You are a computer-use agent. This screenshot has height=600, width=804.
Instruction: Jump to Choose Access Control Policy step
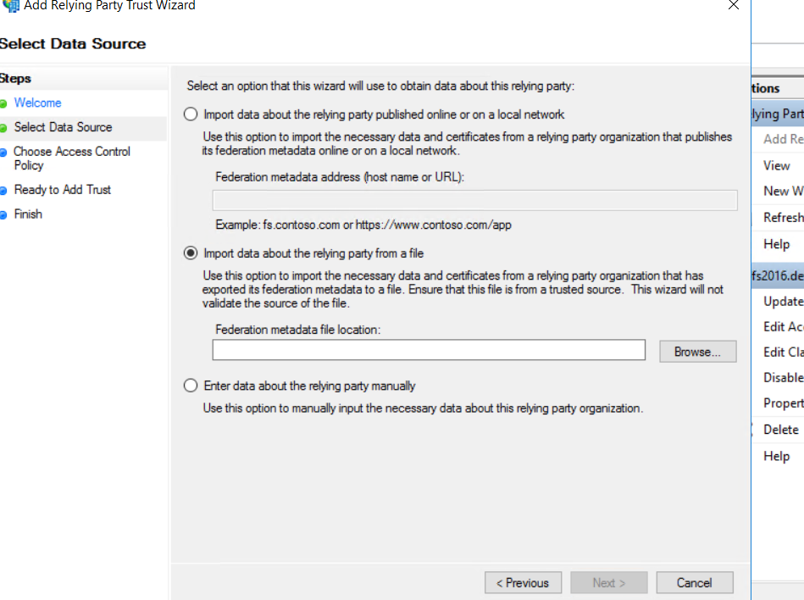pos(71,158)
